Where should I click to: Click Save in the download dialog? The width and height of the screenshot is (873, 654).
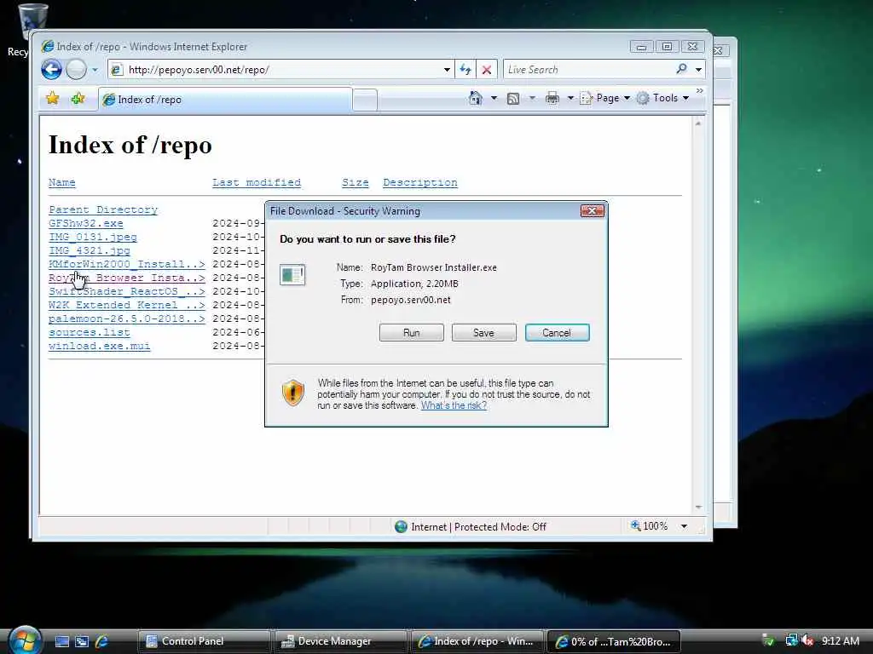pos(484,333)
